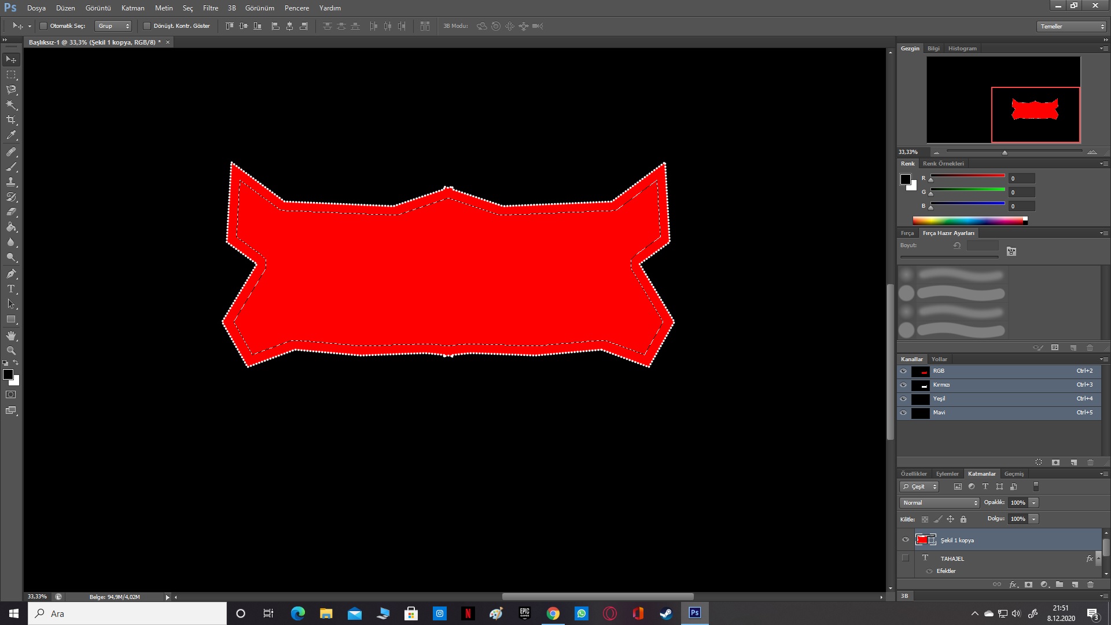Hide the Şekil 1 kopya layer
Viewport: 1111px width, 625px height.
point(906,540)
